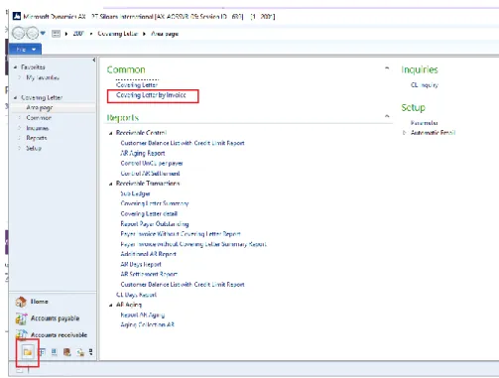This screenshot has width=499, height=378.
Task: Open the recent pages dropdown beside Forward
Action: 43,33
